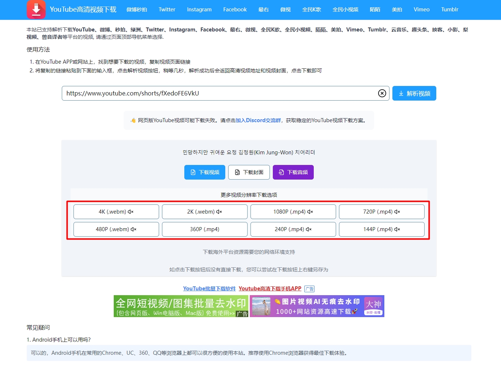Image resolution: width=501 pixels, height=365 pixels.
Task: Switch to the Vimeo downloader
Action: [422, 10]
